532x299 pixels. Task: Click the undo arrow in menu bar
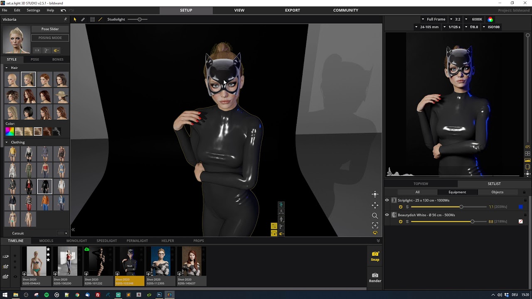(x=63, y=10)
